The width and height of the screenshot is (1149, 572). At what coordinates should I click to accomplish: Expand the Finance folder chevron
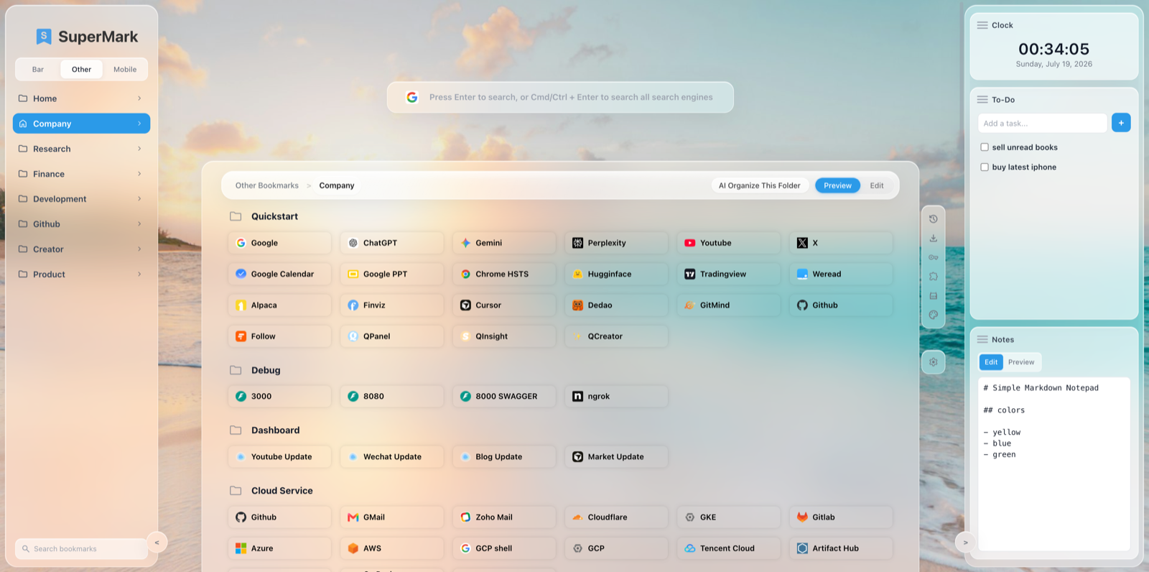pos(139,174)
